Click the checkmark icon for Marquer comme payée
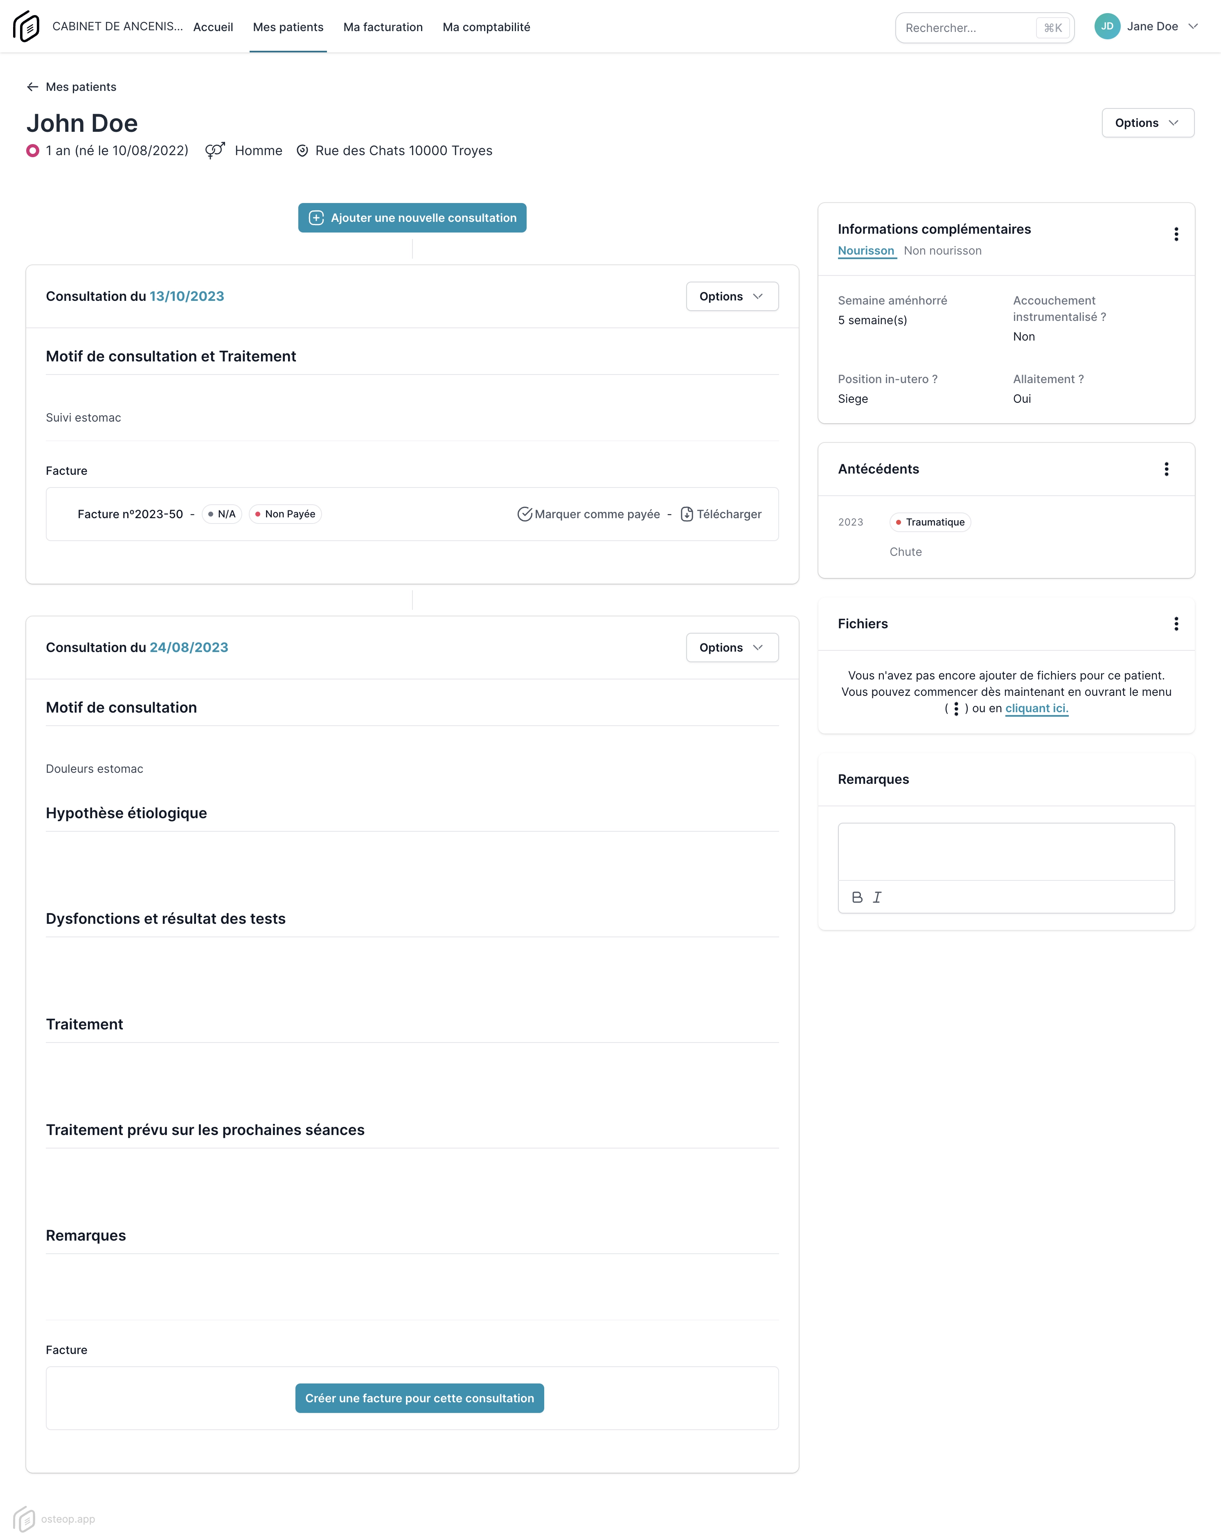This screenshot has height=1539, width=1221. 525,513
